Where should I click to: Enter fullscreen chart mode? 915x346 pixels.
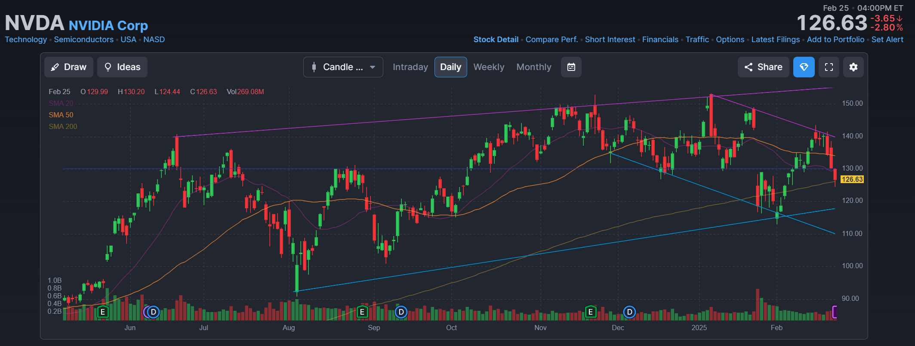pos(829,67)
